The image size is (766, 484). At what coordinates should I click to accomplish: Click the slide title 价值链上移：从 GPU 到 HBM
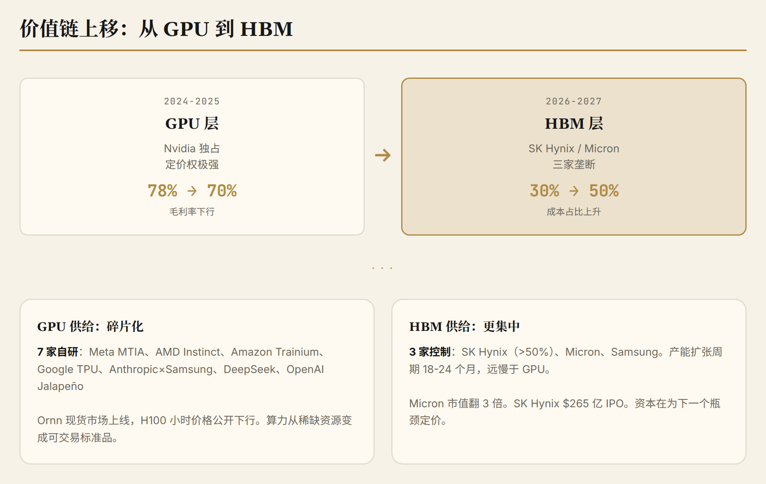pos(156,29)
